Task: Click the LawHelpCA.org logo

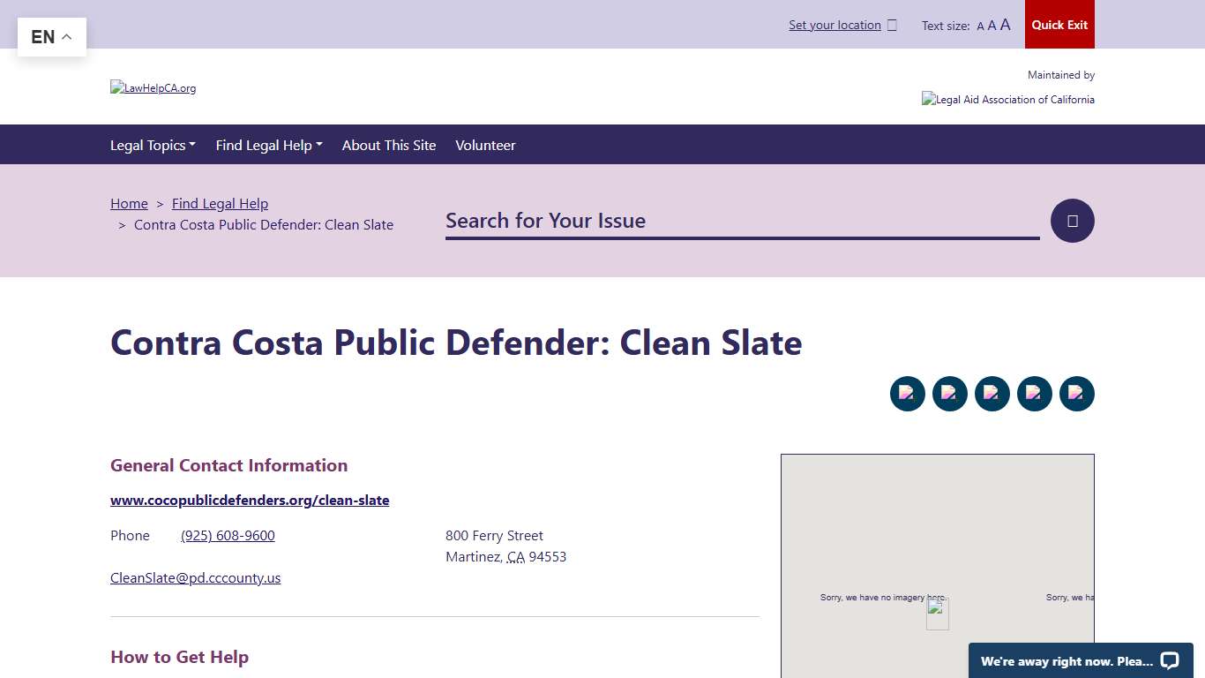Action: point(153,87)
